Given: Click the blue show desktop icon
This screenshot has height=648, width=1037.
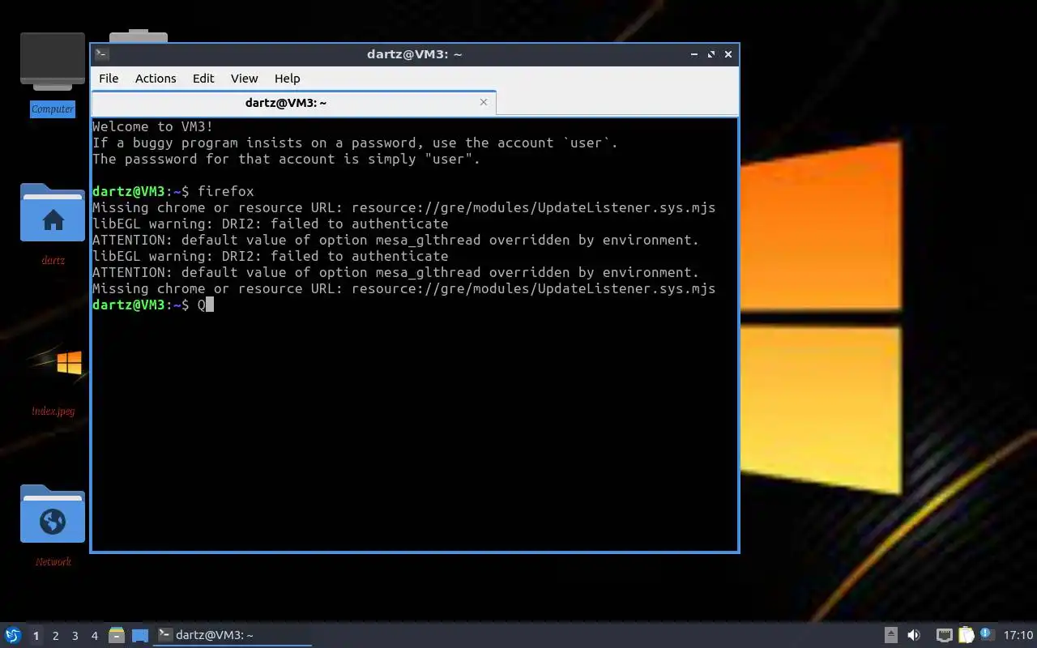Looking at the screenshot, I should 140,636.
